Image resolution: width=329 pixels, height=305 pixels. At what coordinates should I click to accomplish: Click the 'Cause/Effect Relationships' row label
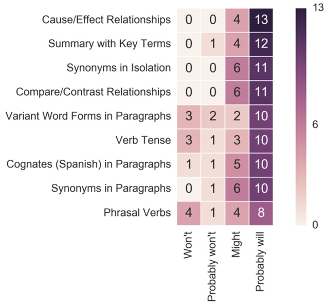107,20
